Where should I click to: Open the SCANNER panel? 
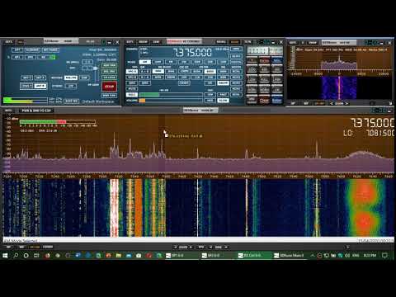pyautogui.click(x=32, y=49)
